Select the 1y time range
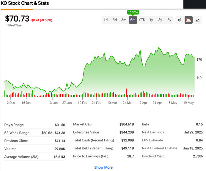Viewport: 206px width, 171px height. click(x=151, y=20)
